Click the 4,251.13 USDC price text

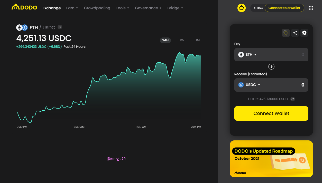[x=44, y=38]
